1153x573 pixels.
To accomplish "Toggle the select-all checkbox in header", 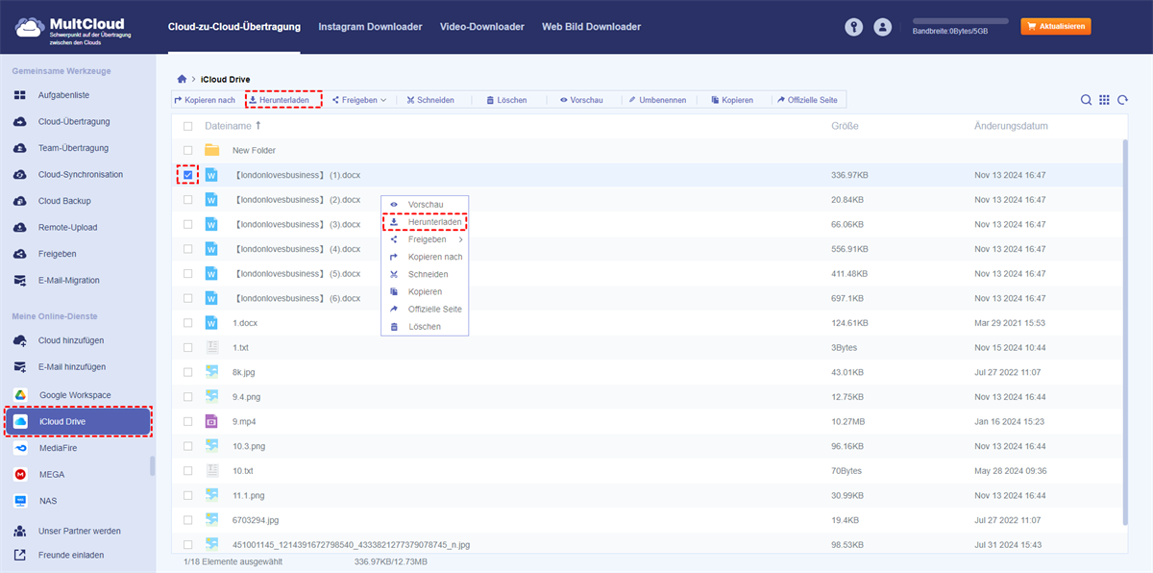I will [188, 126].
